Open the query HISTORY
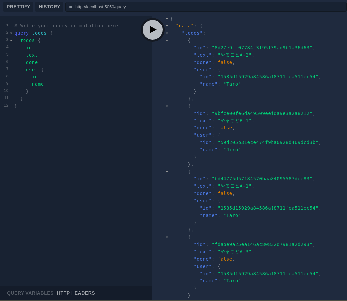The width and height of the screenshot is (347, 301). click(x=49, y=7)
